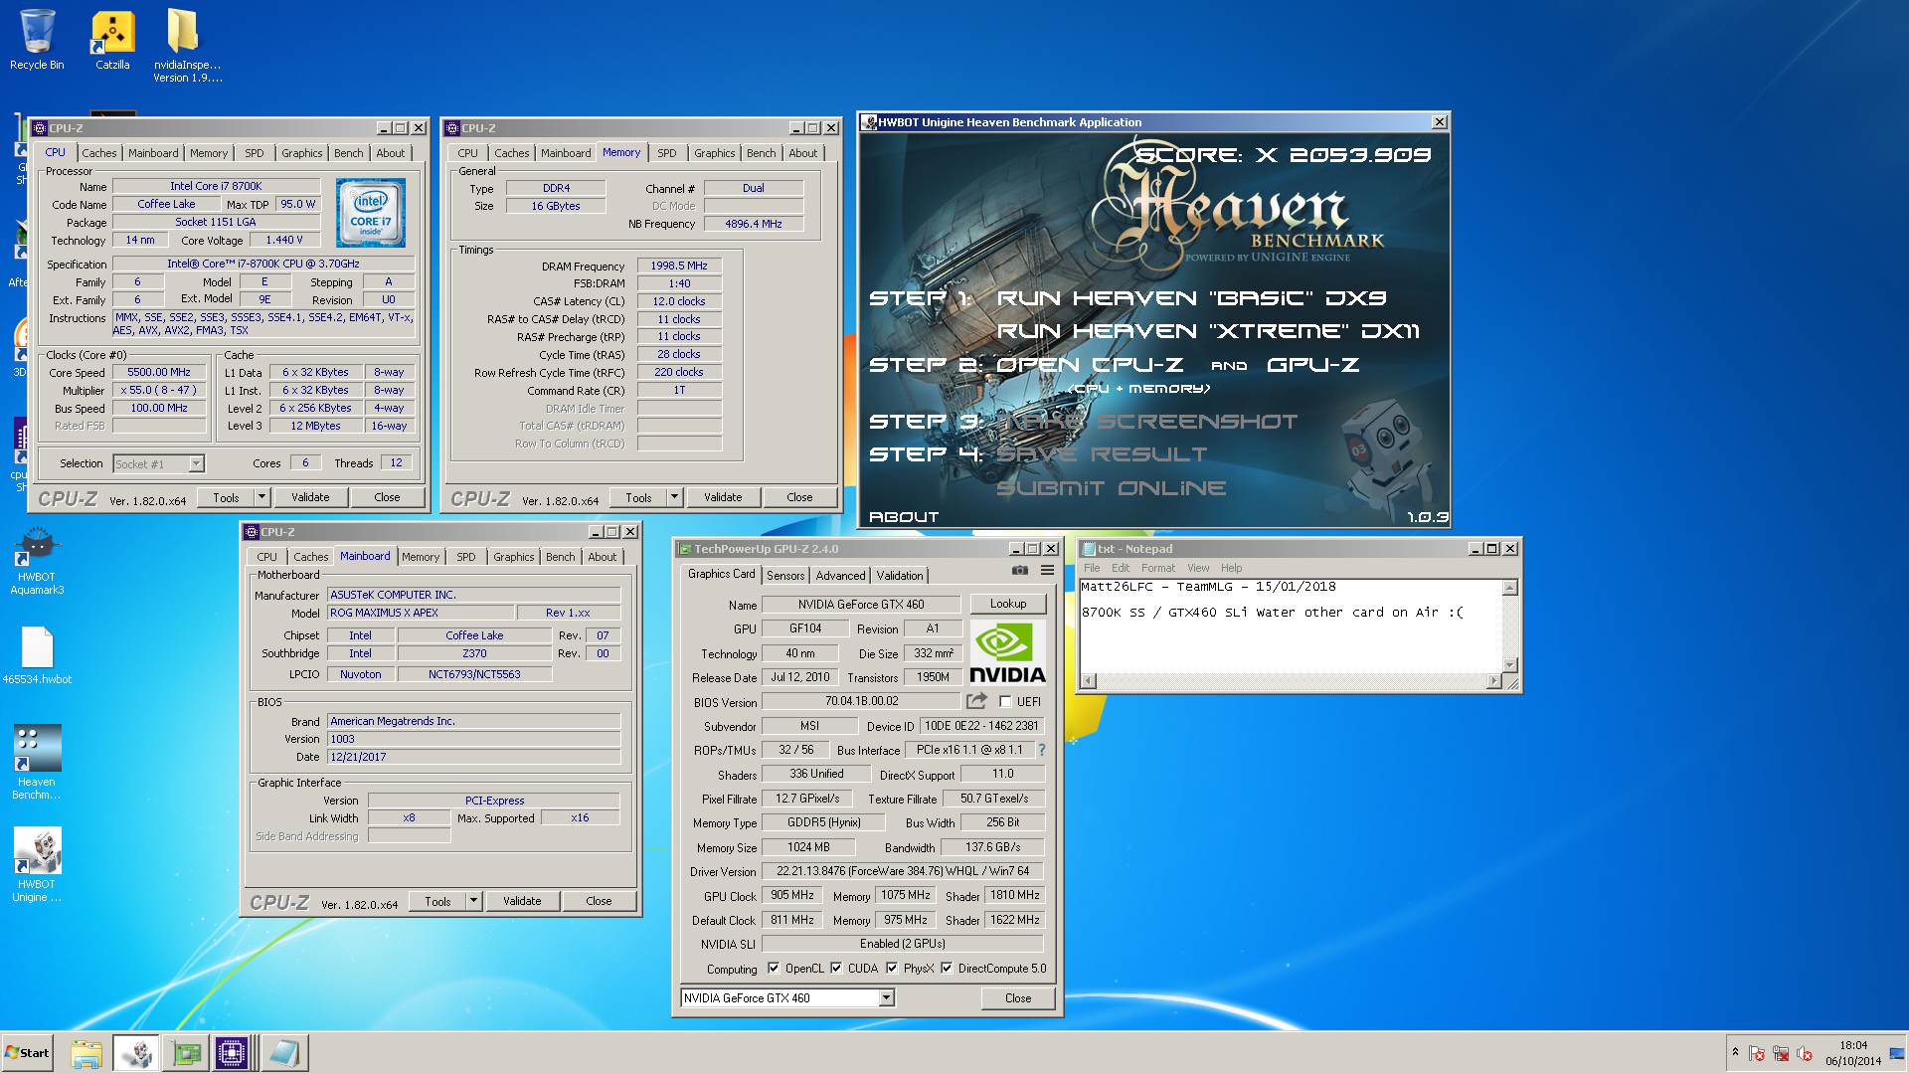
Task: Open Tools dropdown arrow in Mainboard tab window
Action: 473,901
